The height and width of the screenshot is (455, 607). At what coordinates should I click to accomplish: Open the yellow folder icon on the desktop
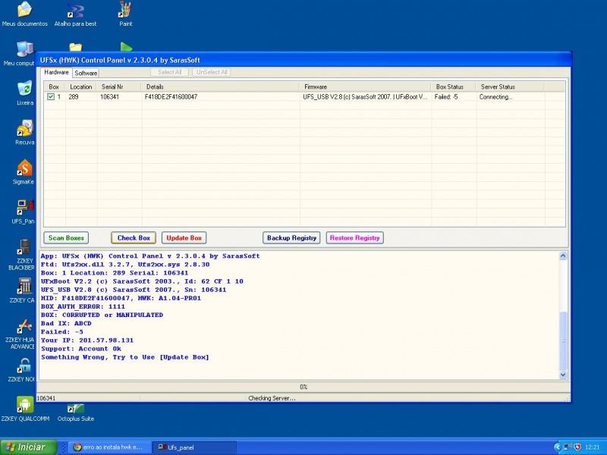[x=75, y=47]
